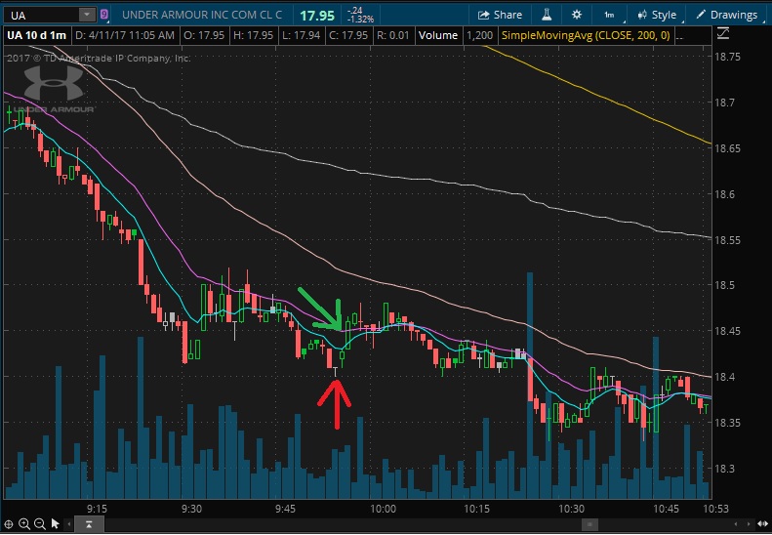
Task: Click the time axis expand arrows icon
Action: 762,524
